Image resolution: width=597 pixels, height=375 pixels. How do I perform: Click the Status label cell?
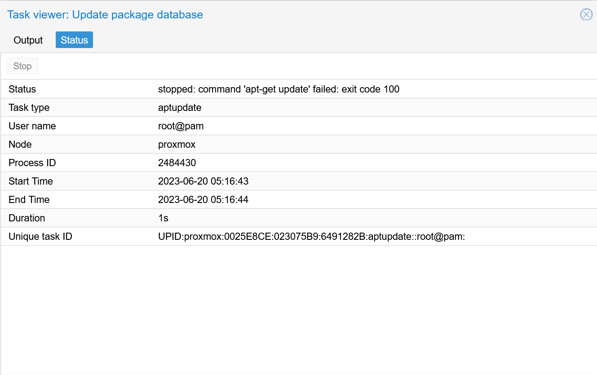coord(22,89)
